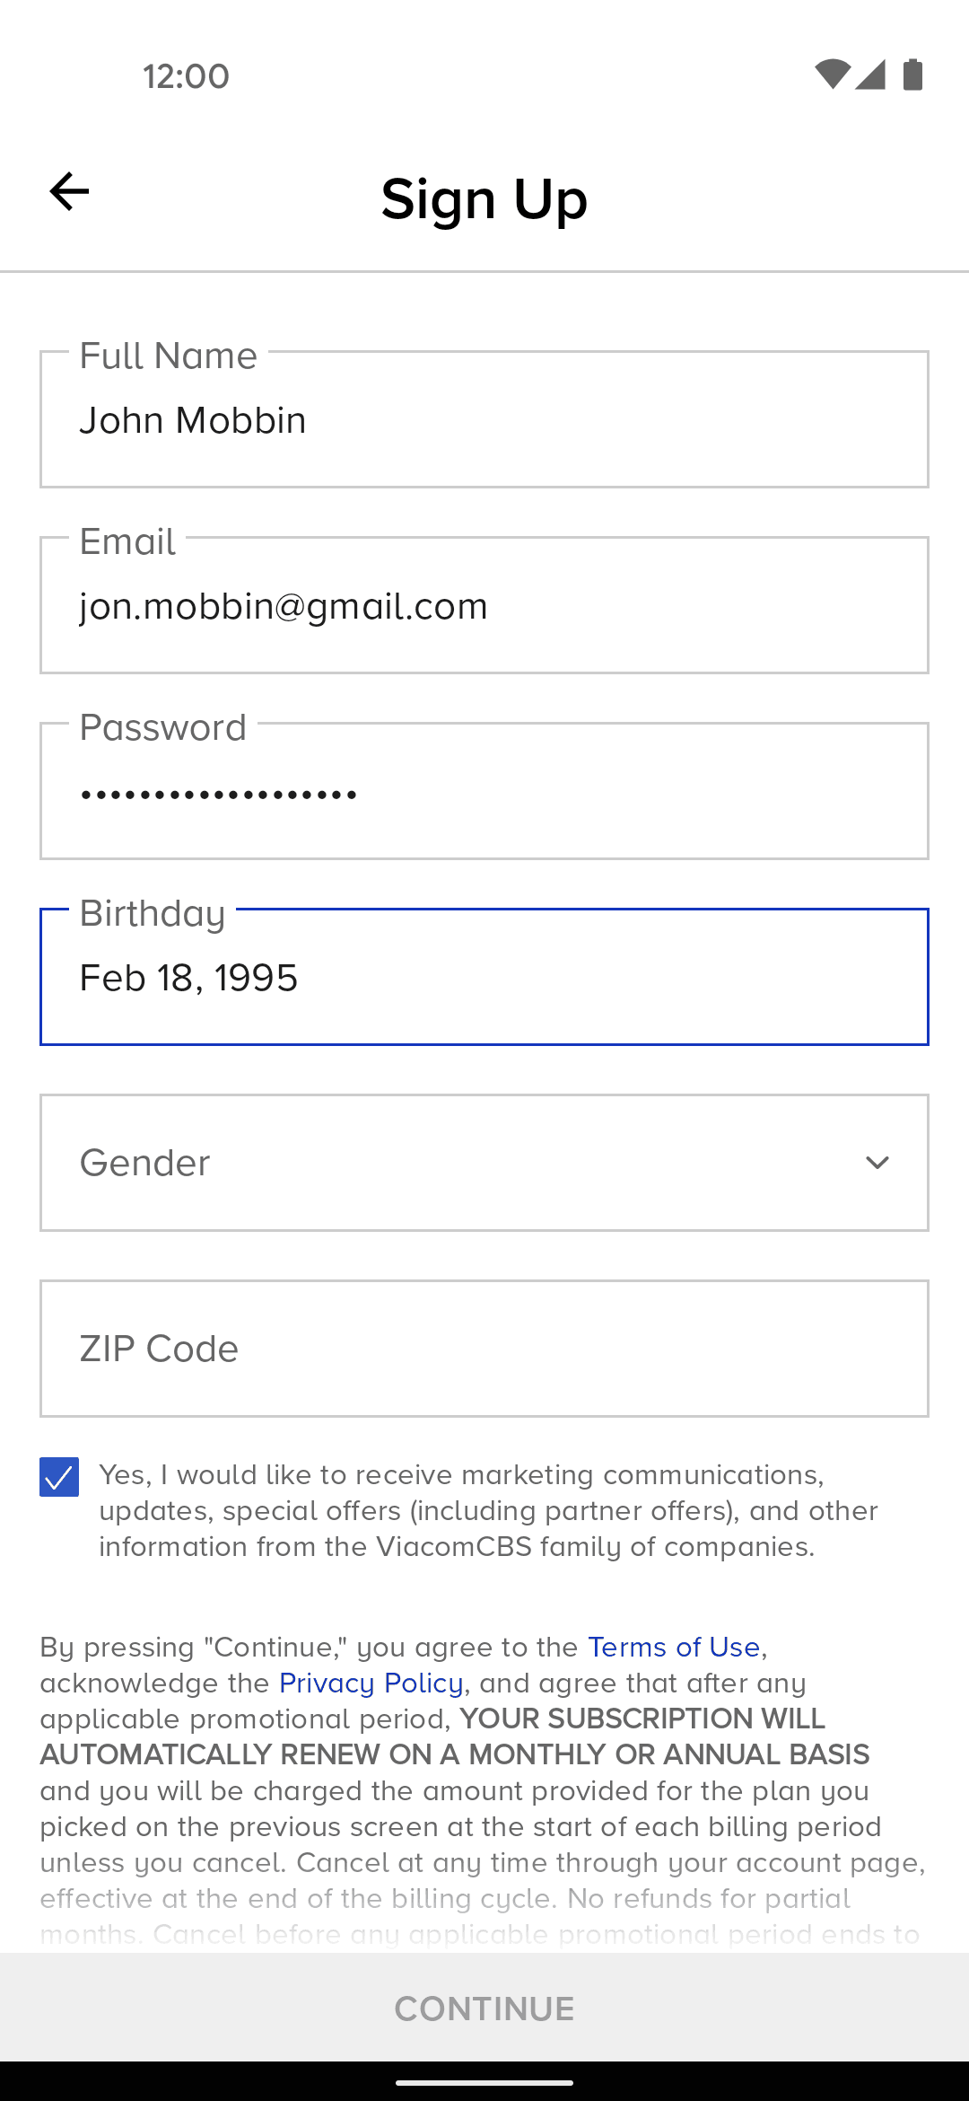Tap the Password field

[x=484, y=792]
